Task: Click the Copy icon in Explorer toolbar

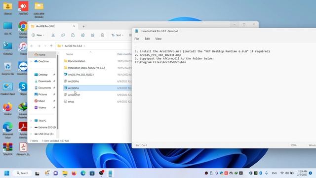Action: (x=63, y=35)
